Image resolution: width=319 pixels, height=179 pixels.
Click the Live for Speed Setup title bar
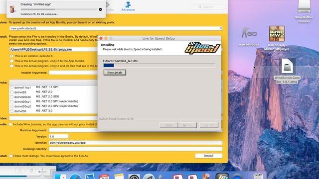159,38
